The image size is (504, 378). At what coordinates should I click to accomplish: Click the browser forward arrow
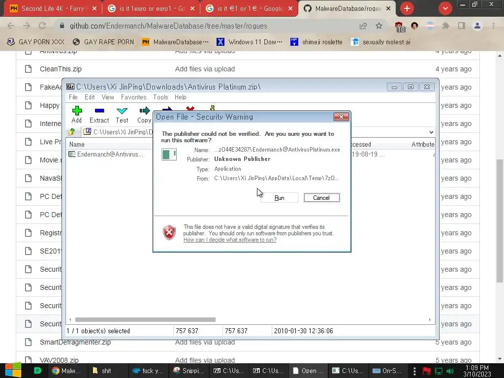(x=27, y=26)
